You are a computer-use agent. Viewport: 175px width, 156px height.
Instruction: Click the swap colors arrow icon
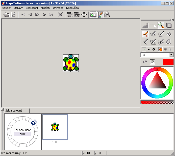[x=145, y=62]
